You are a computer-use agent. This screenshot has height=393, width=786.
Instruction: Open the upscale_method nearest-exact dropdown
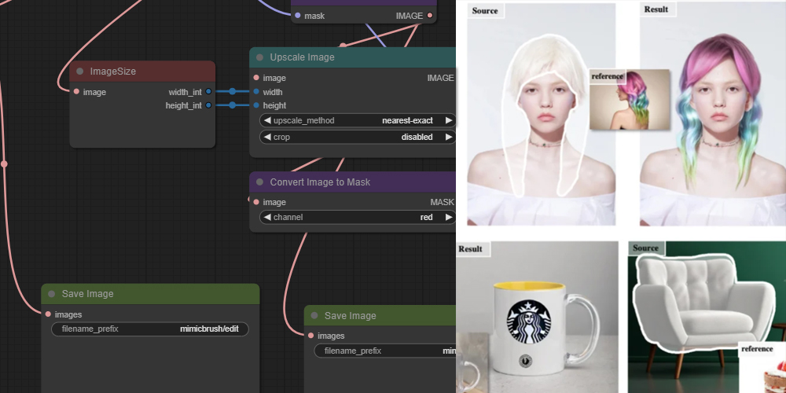coord(358,120)
